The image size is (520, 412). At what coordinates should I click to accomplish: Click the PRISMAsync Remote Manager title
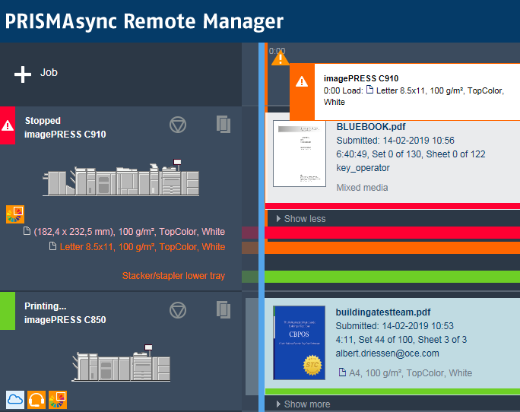[144, 21]
